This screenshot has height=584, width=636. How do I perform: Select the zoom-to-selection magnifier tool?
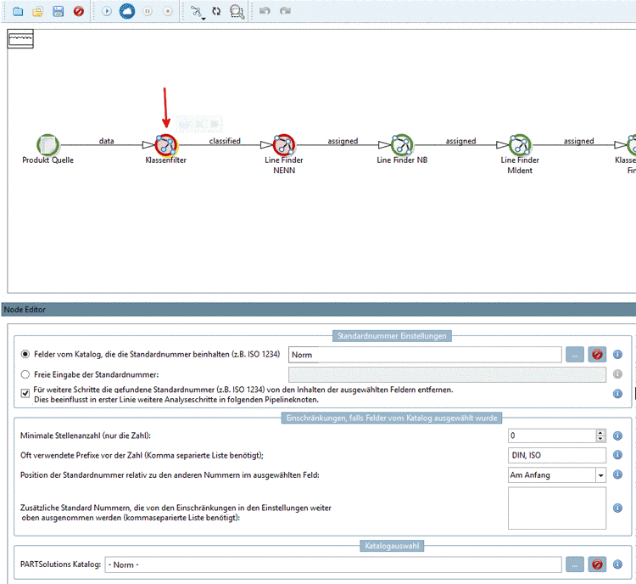(x=237, y=12)
